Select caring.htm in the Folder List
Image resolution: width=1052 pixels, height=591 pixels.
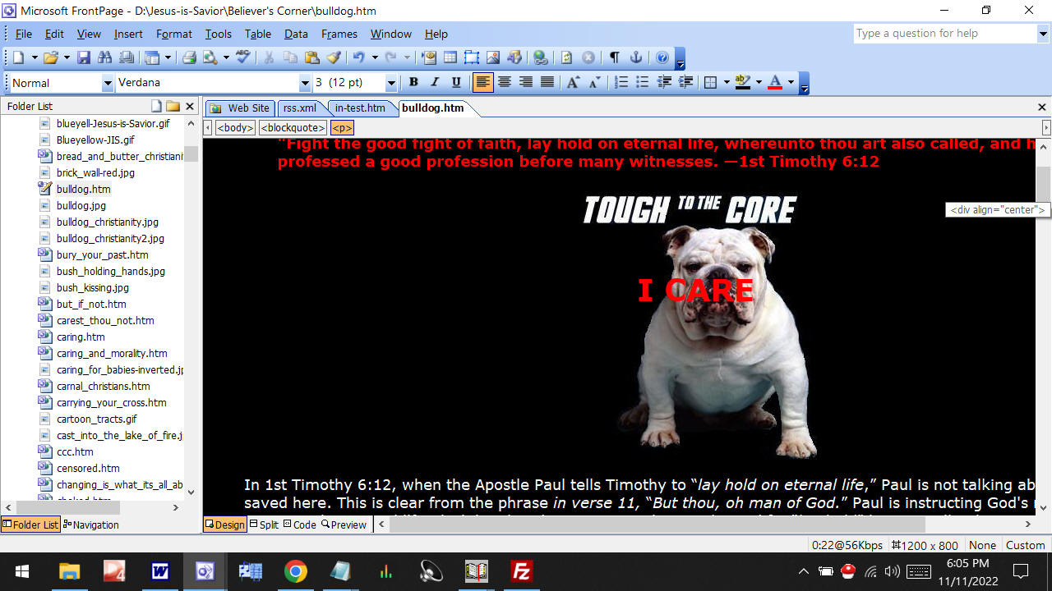click(81, 337)
